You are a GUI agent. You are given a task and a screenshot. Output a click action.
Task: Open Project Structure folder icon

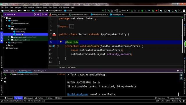click(161, 11)
